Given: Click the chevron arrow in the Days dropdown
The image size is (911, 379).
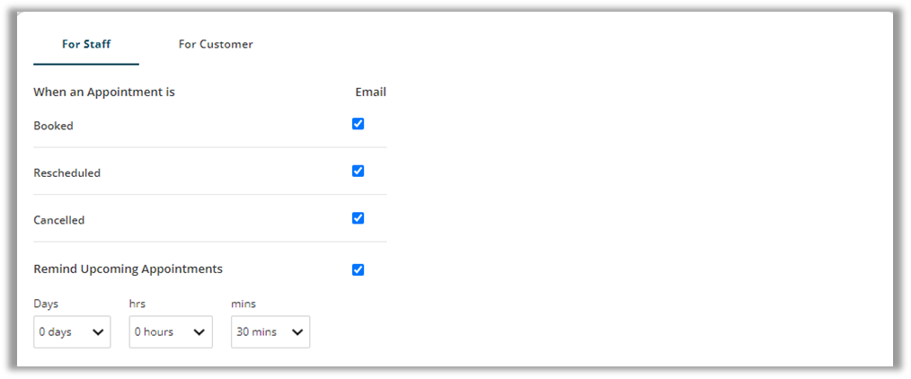Looking at the screenshot, I should tap(98, 332).
